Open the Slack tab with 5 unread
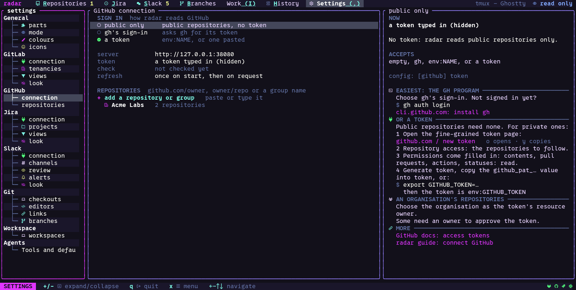This screenshot has width=576, height=290. tap(153, 4)
